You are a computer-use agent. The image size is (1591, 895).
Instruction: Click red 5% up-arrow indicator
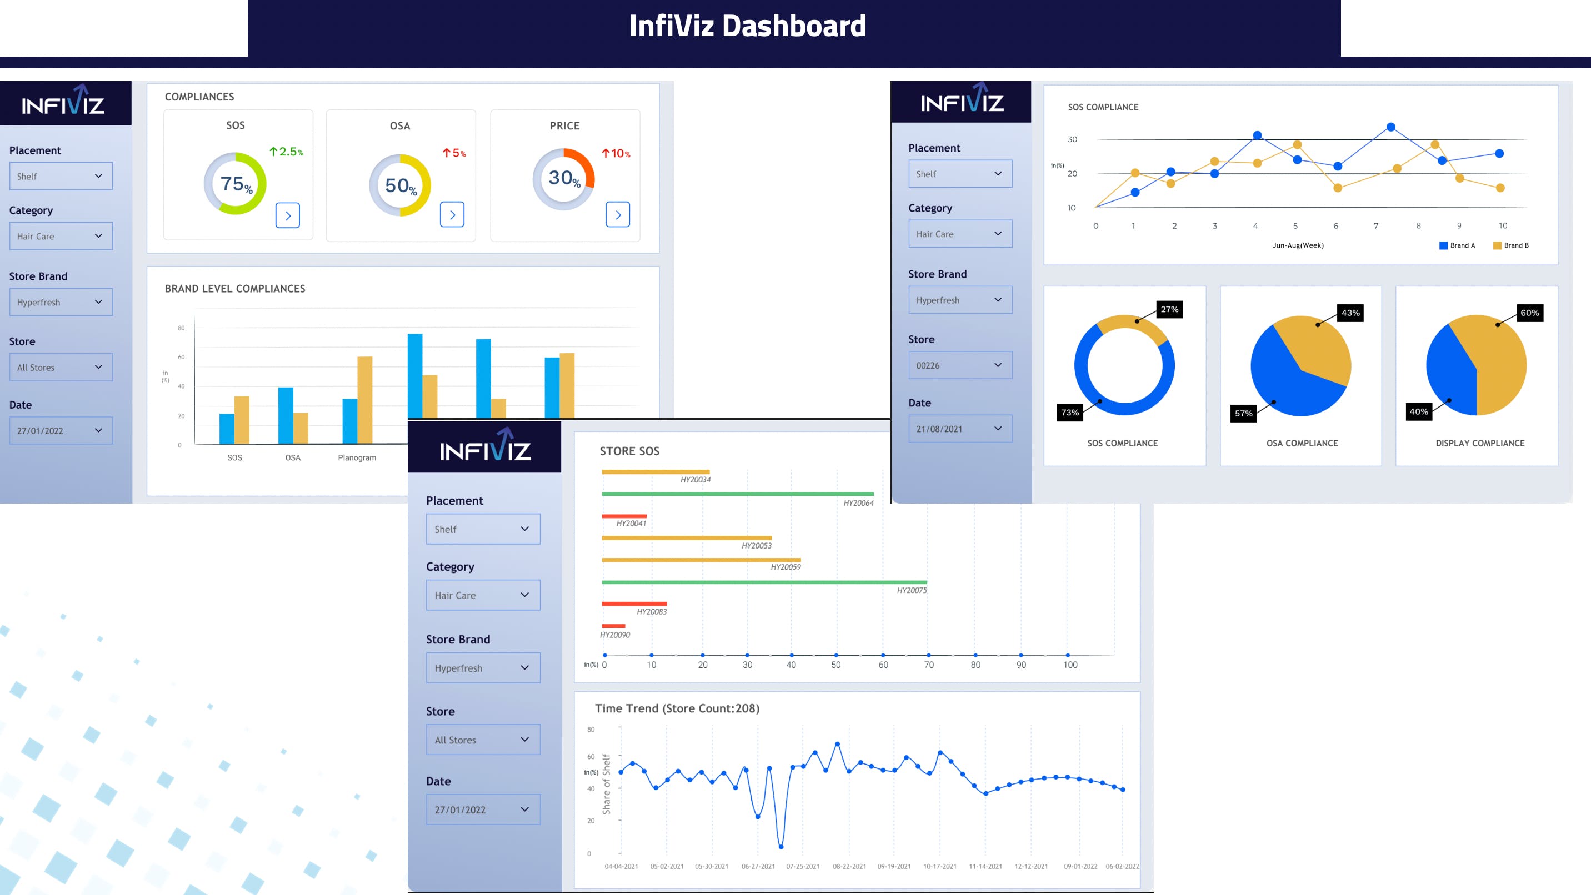pos(454,153)
